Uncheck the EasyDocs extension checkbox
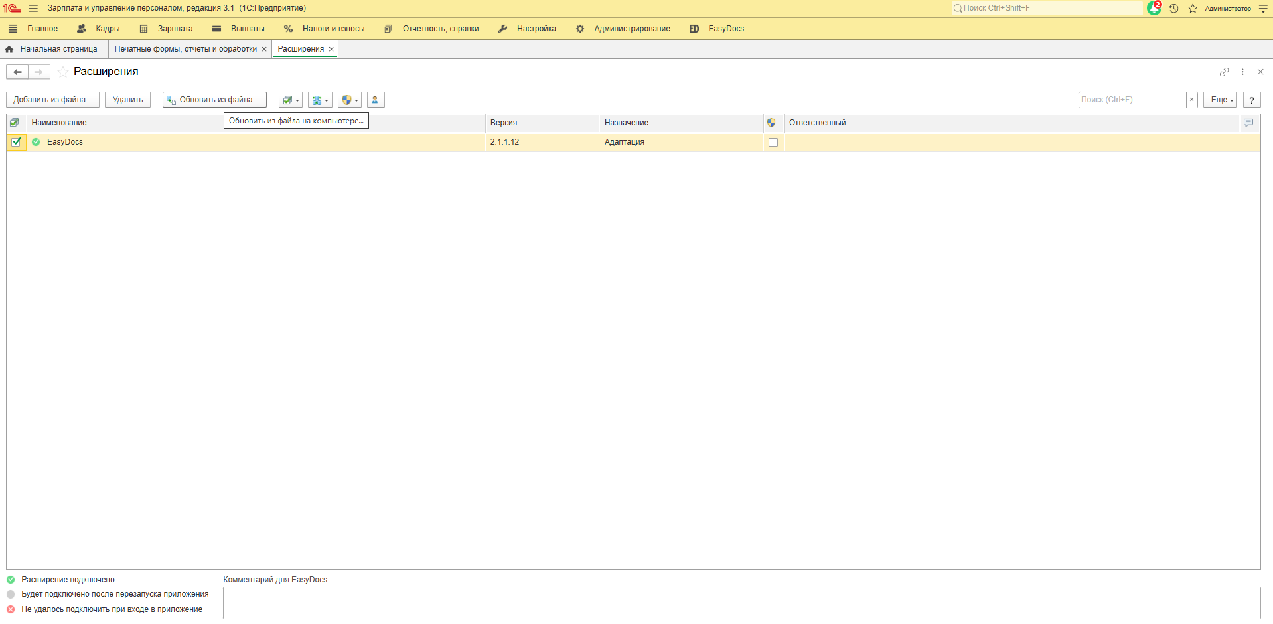Image resolution: width=1273 pixels, height=624 pixels. tap(16, 142)
